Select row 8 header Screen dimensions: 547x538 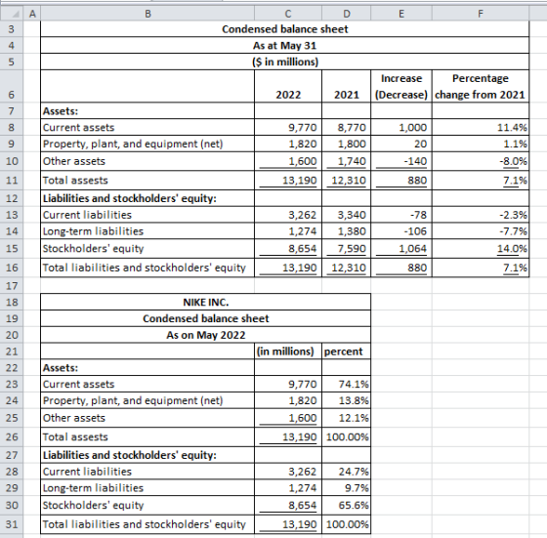point(12,127)
